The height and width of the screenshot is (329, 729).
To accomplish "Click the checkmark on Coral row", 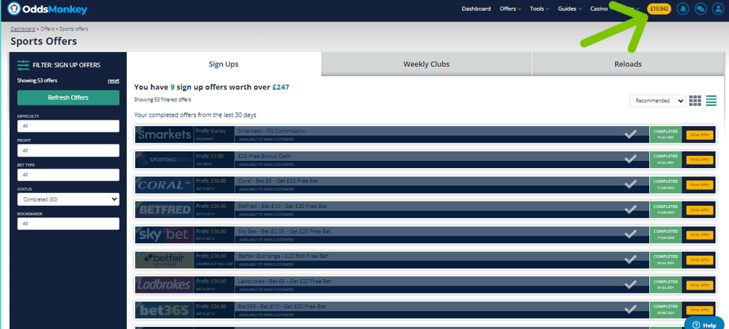I will (x=631, y=184).
